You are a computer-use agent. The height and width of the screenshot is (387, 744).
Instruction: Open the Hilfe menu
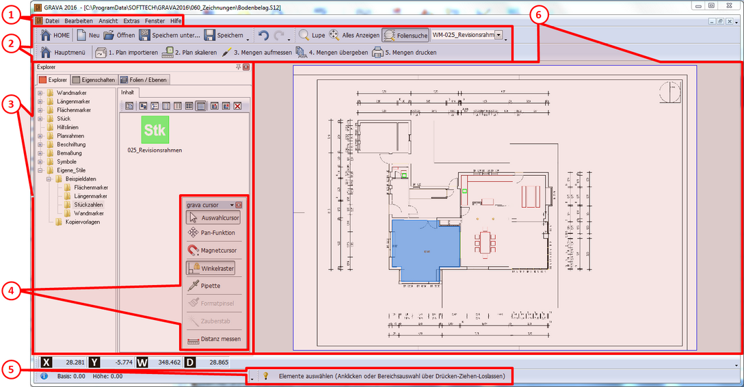point(176,21)
